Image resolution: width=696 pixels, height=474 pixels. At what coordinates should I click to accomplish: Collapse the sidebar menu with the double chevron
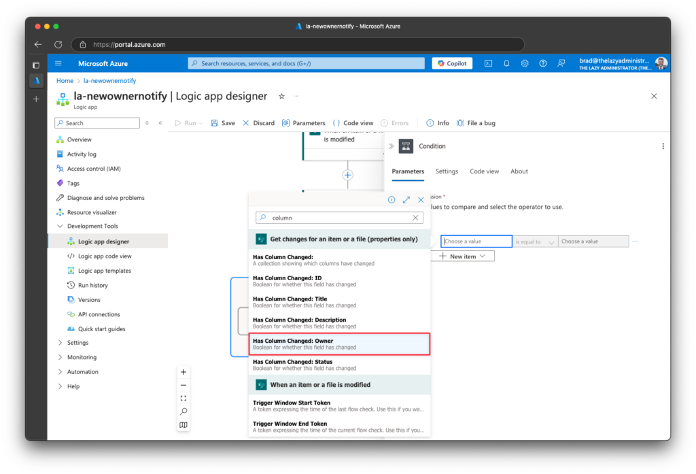tap(160, 123)
